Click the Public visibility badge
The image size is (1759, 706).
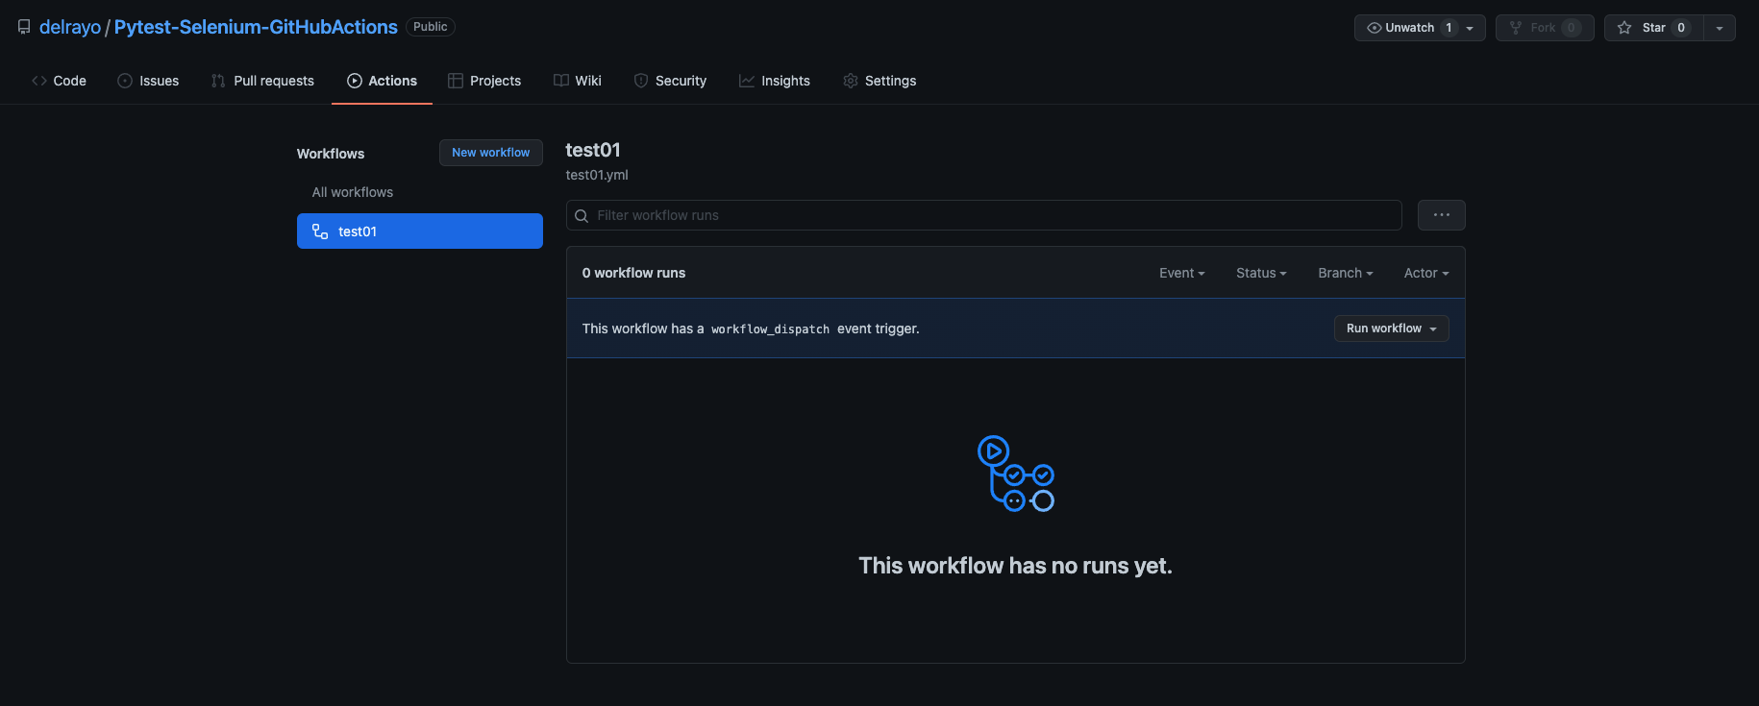tap(431, 27)
